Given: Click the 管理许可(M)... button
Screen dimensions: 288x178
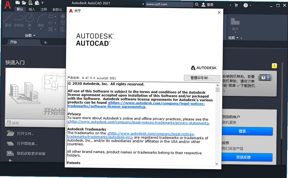Looking at the screenshot, I should click(202, 78).
